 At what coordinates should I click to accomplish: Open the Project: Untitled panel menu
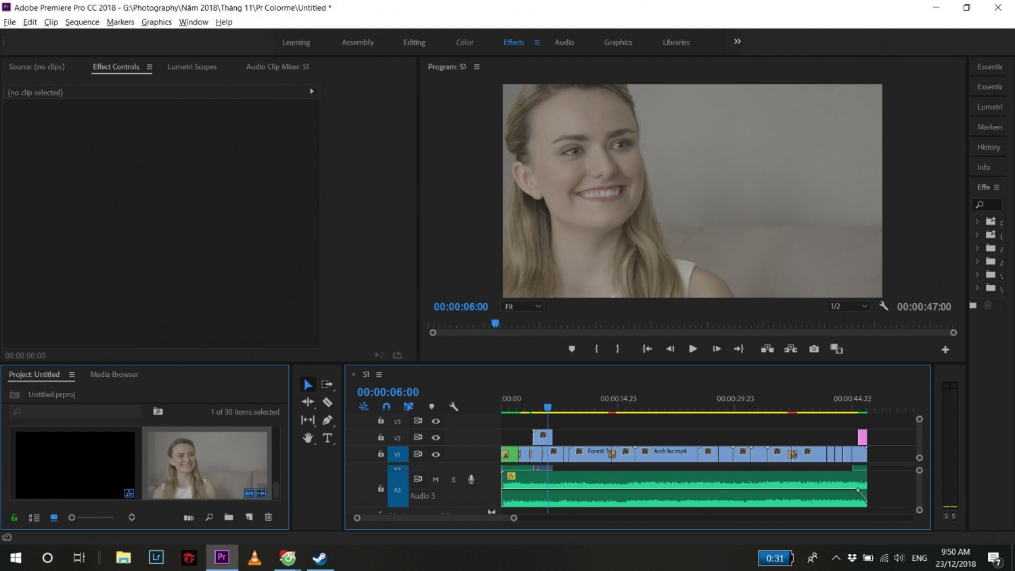[x=72, y=375]
